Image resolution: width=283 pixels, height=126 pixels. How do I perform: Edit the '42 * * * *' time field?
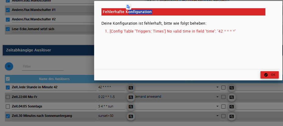point(111,87)
